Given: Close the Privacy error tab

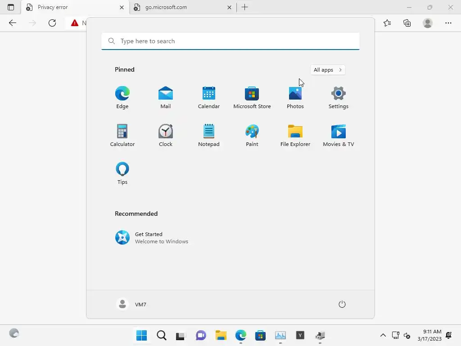Looking at the screenshot, I should [x=122, y=7].
